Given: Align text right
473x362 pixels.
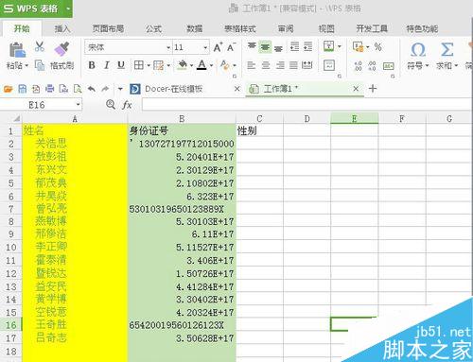Looking at the screenshot, I should click(x=280, y=65).
